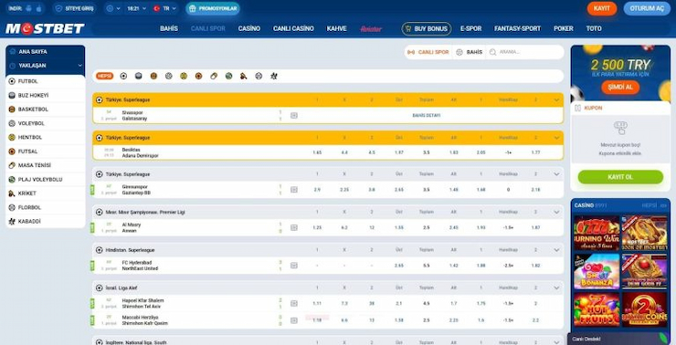The height and width of the screenshot is (345, 676).
Task: Switch to CANLI SPOR live toggle near search
Action: pos(428,52)
